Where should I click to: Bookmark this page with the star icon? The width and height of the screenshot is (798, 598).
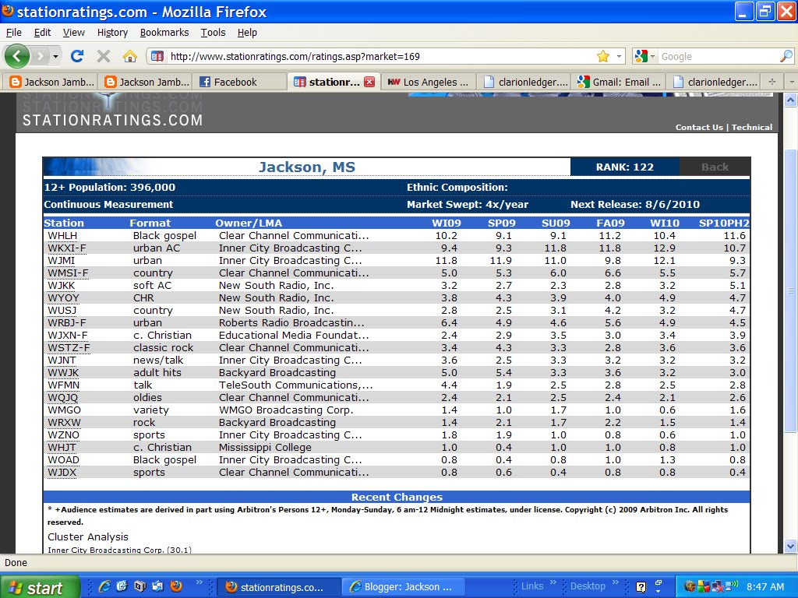pyautogui.click(x=603, y=56)
